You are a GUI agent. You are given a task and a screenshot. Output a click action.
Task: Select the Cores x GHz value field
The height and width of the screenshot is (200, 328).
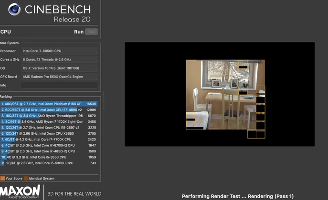(59, 60)
